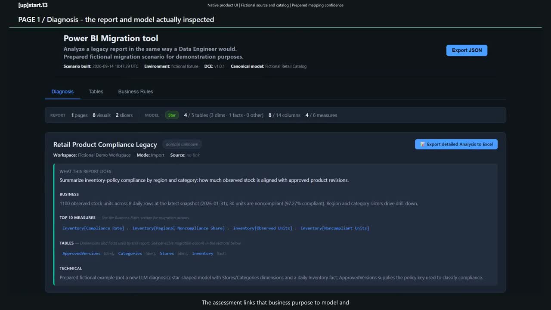This screenshot has height=310, width=551.
Task: Open the Categories table link
Action: coord(130,254)
